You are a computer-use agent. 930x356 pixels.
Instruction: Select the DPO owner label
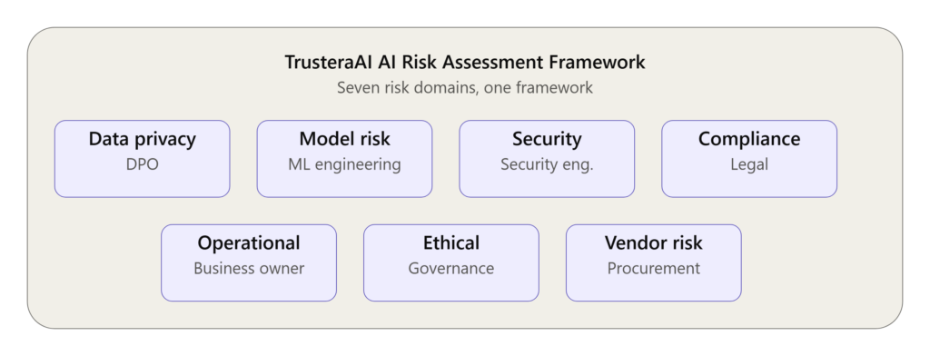(143, 164)
